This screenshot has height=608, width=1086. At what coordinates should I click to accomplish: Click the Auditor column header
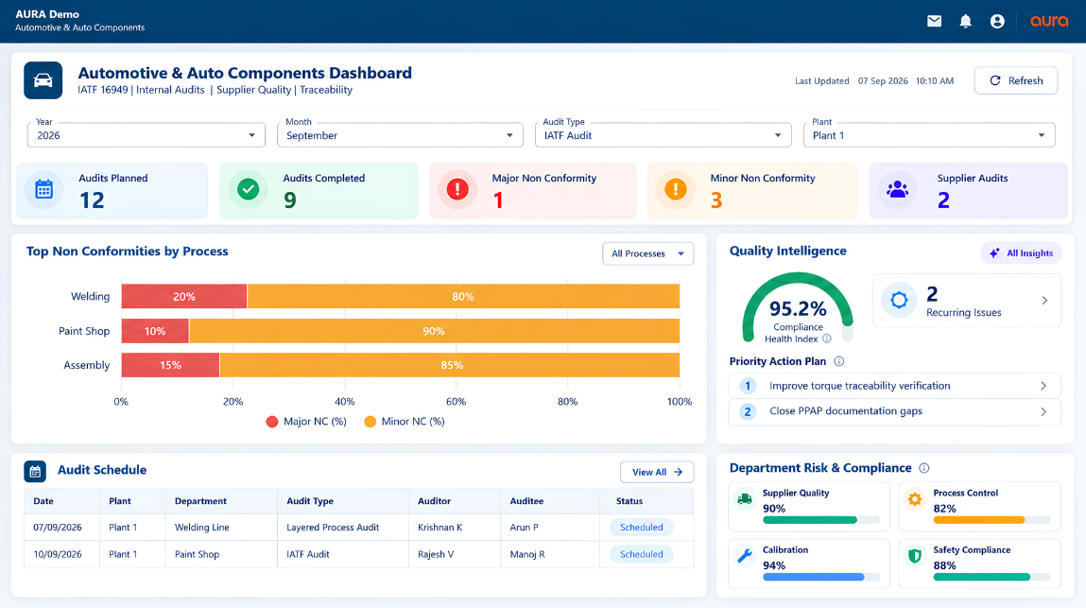[455, 501]
